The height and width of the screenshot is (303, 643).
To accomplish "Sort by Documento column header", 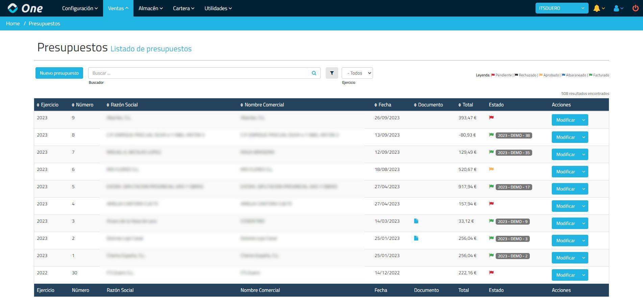I will (x=428, y=105).
